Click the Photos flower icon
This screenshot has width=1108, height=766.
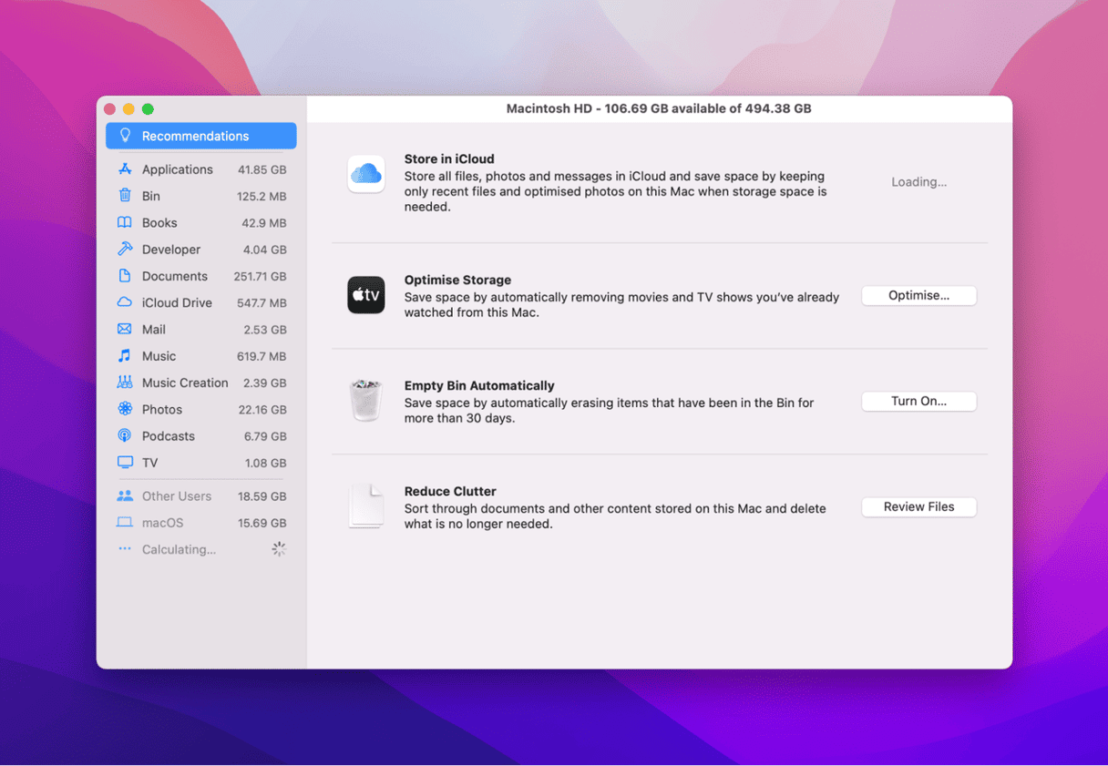pos(125,409)
